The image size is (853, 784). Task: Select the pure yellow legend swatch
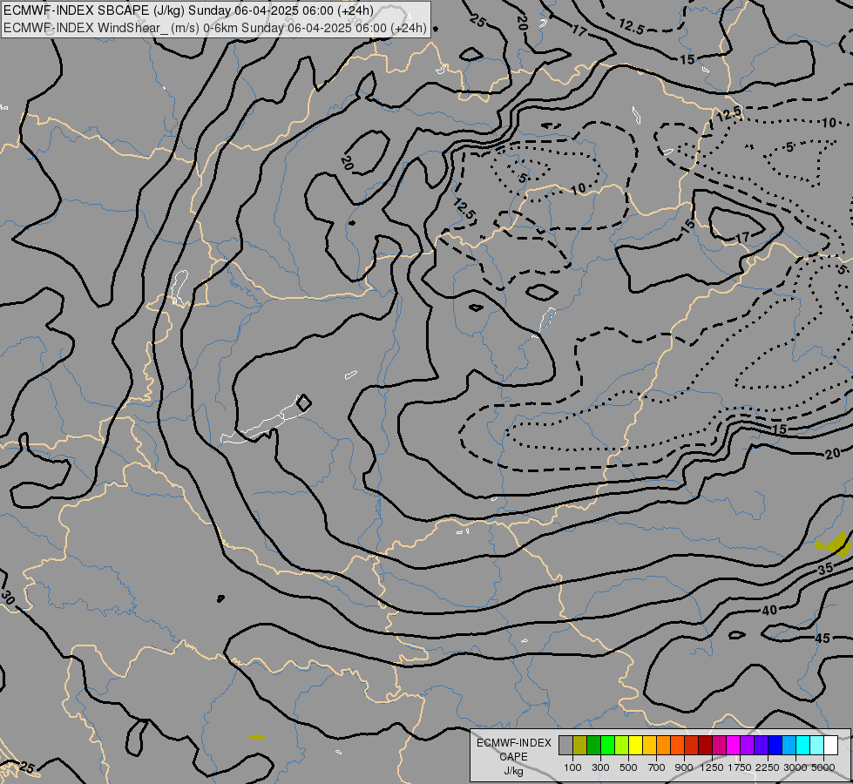tap(635, 746)
